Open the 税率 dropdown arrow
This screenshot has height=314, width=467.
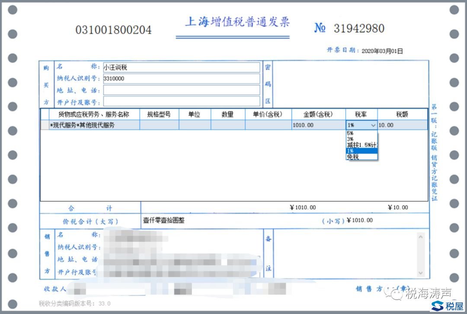point(373,125)
